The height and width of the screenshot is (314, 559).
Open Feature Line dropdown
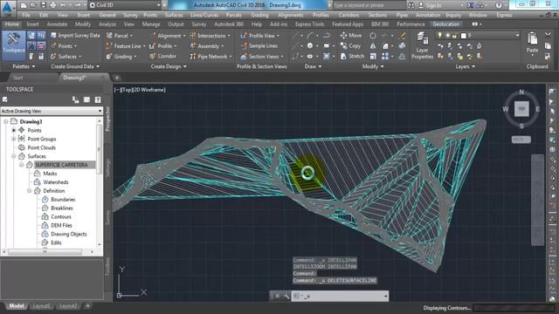coord(126,46)
